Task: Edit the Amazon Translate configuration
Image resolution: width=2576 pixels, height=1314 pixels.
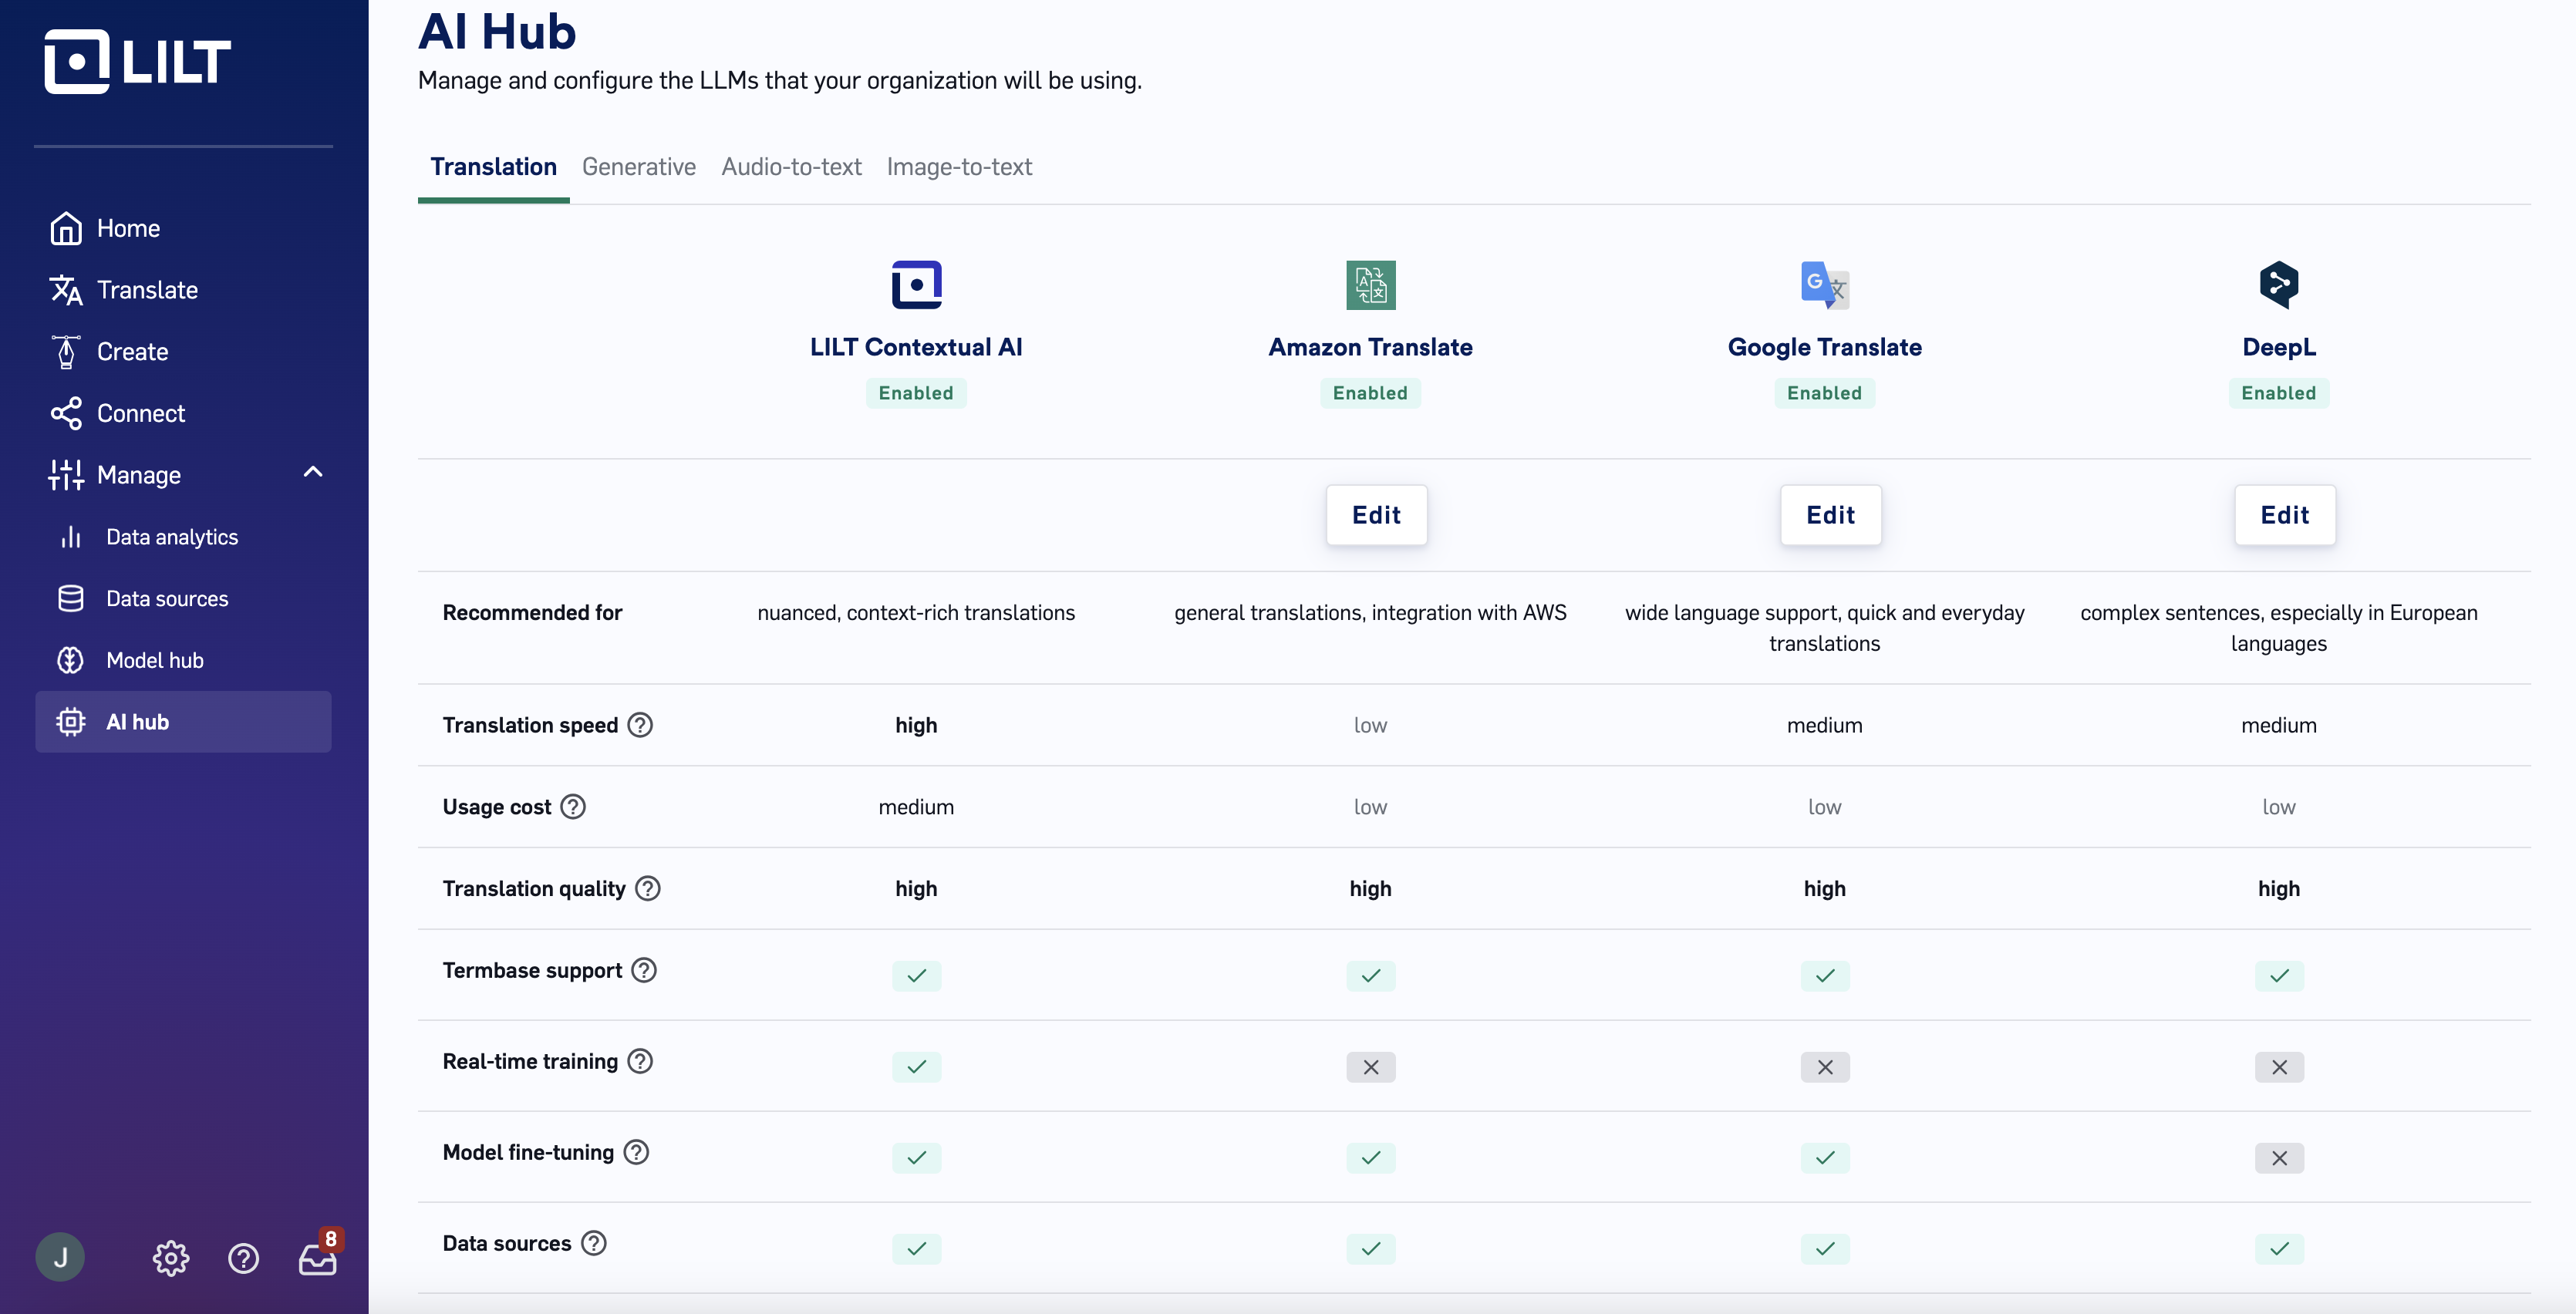Action: (x=1377, y=515)
